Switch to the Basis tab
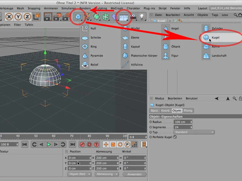Image resolution: width=242 pixels, height=181 pixels. (154, 110)
